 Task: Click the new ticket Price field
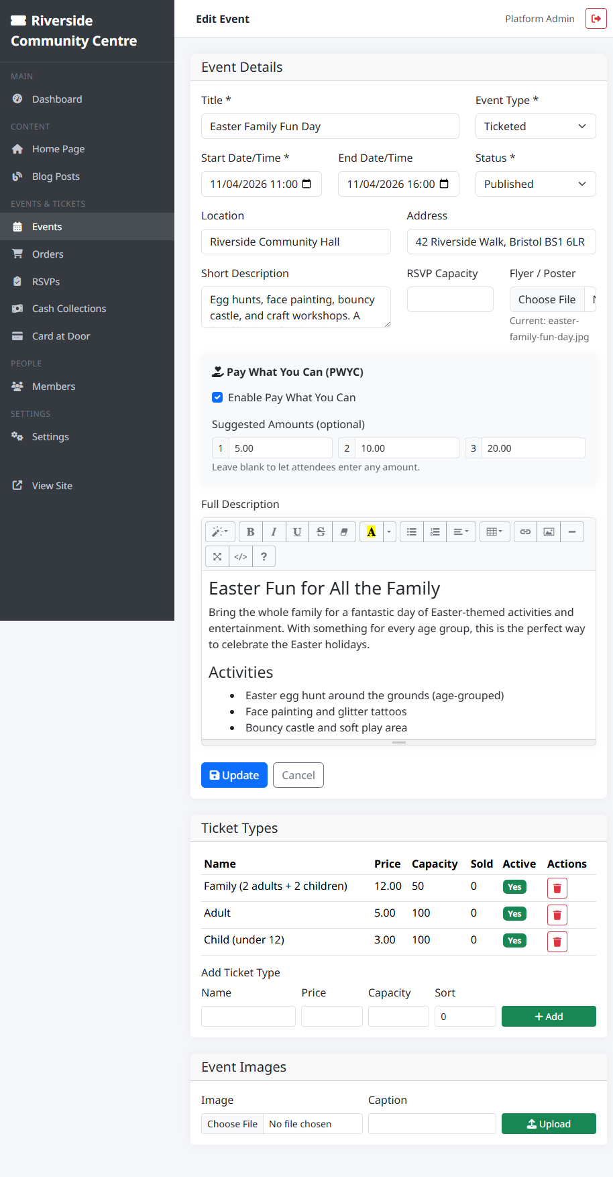(x=332, y=1017)
